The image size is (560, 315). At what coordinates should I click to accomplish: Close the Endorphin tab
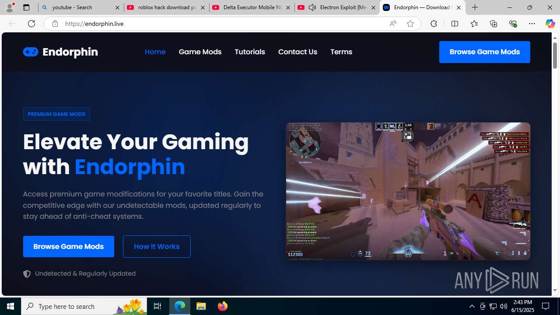pos(458,7)
